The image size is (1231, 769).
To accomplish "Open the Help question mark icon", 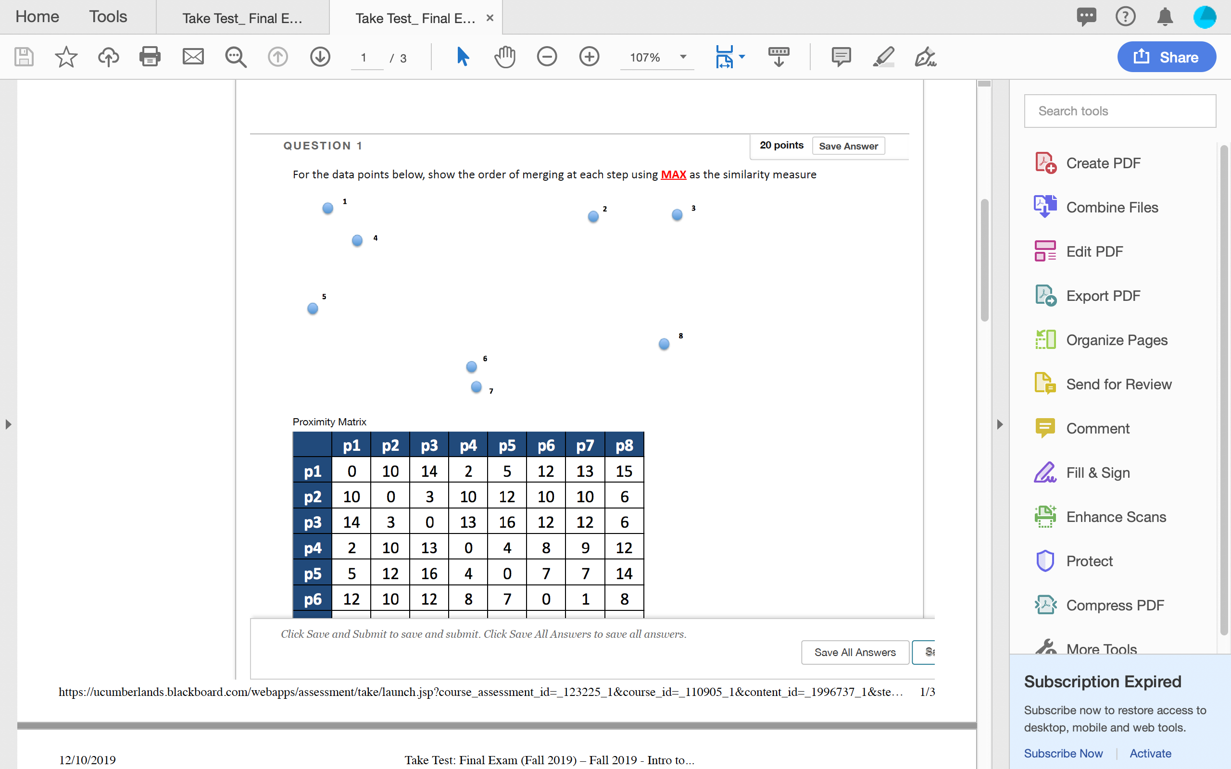I will tap(1125, 17).
